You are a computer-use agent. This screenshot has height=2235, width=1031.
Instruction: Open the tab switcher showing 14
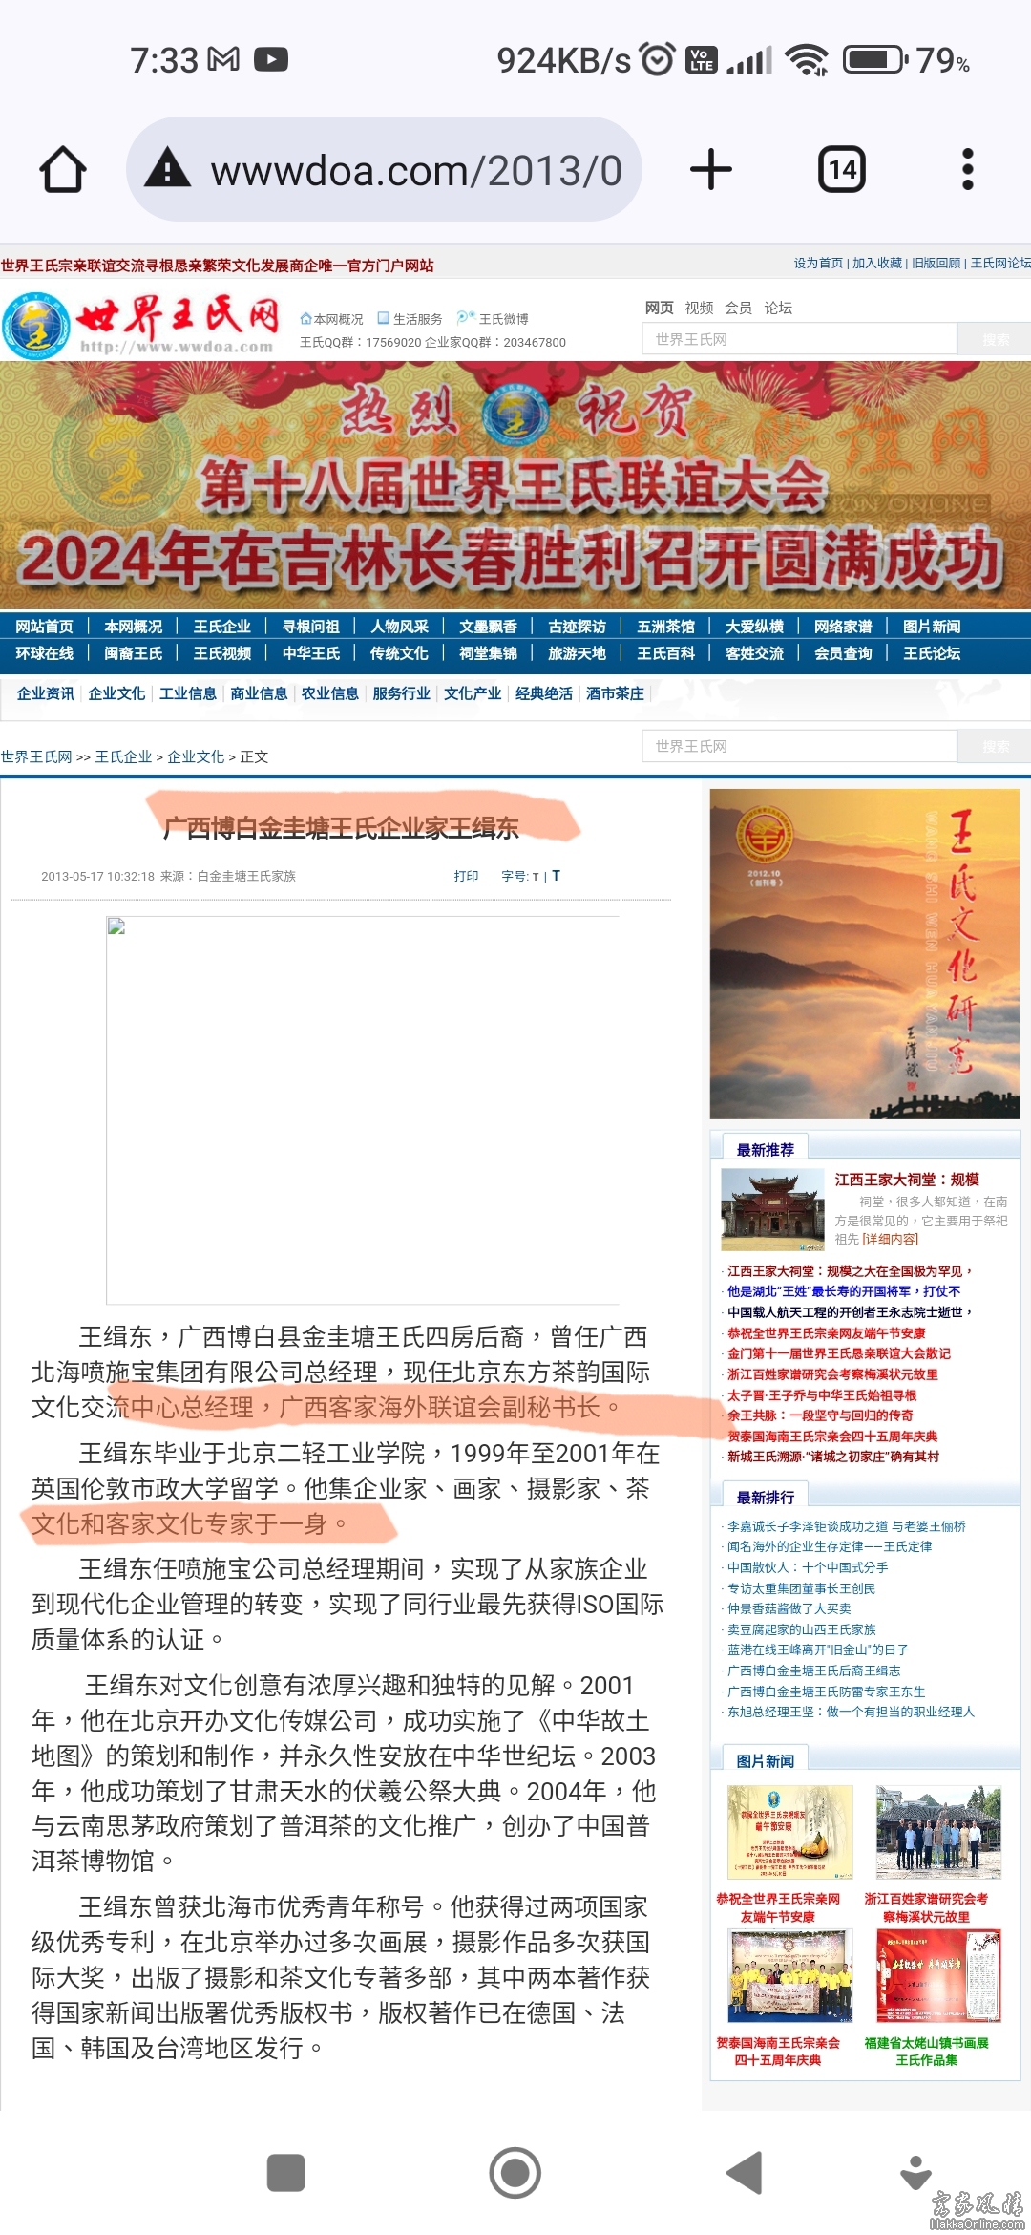842,170
